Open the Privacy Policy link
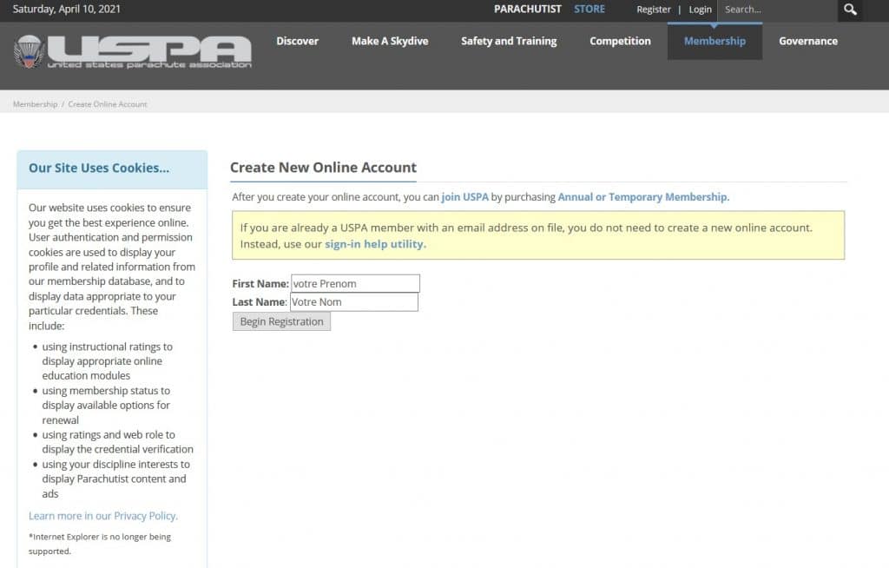 [102, 516]
